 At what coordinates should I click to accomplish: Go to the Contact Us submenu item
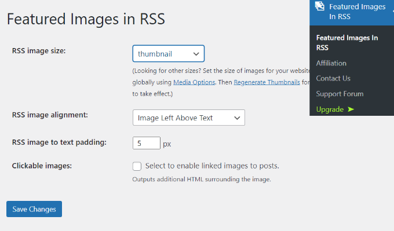click(333, 78)
